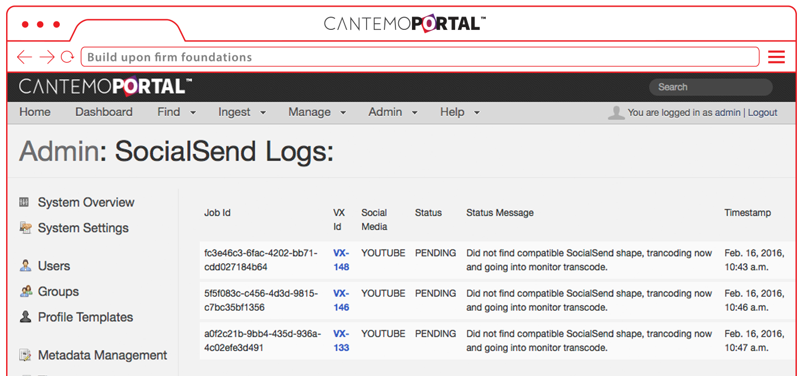Click the Logout link

(x=763, y=112)
